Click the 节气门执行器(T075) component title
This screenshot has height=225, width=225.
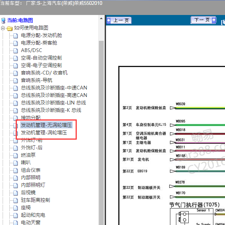tap(194, 205)
